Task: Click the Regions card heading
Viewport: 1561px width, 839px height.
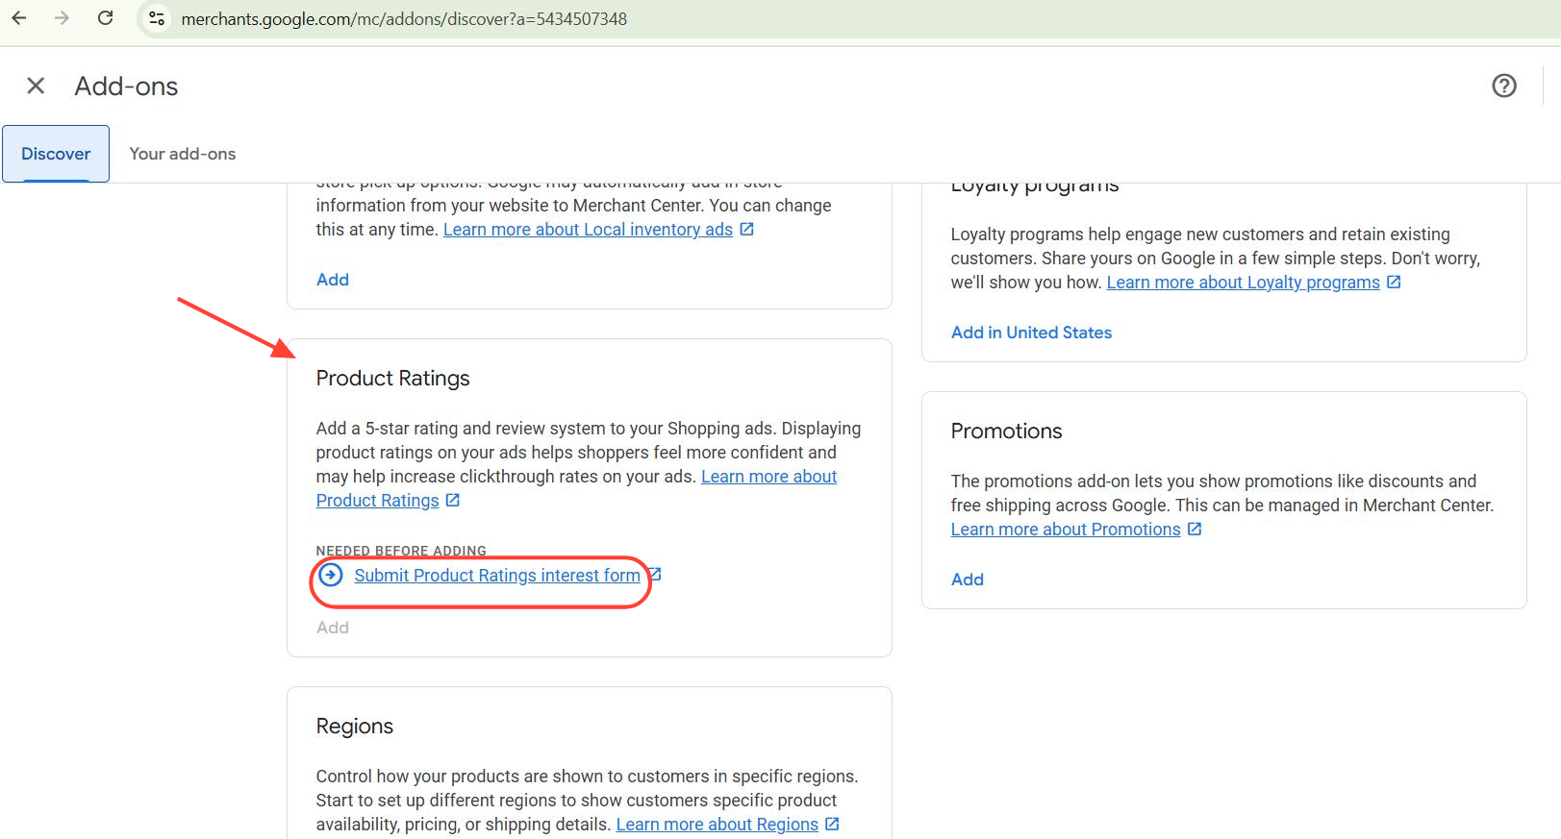Action: [x=355, y=727]
